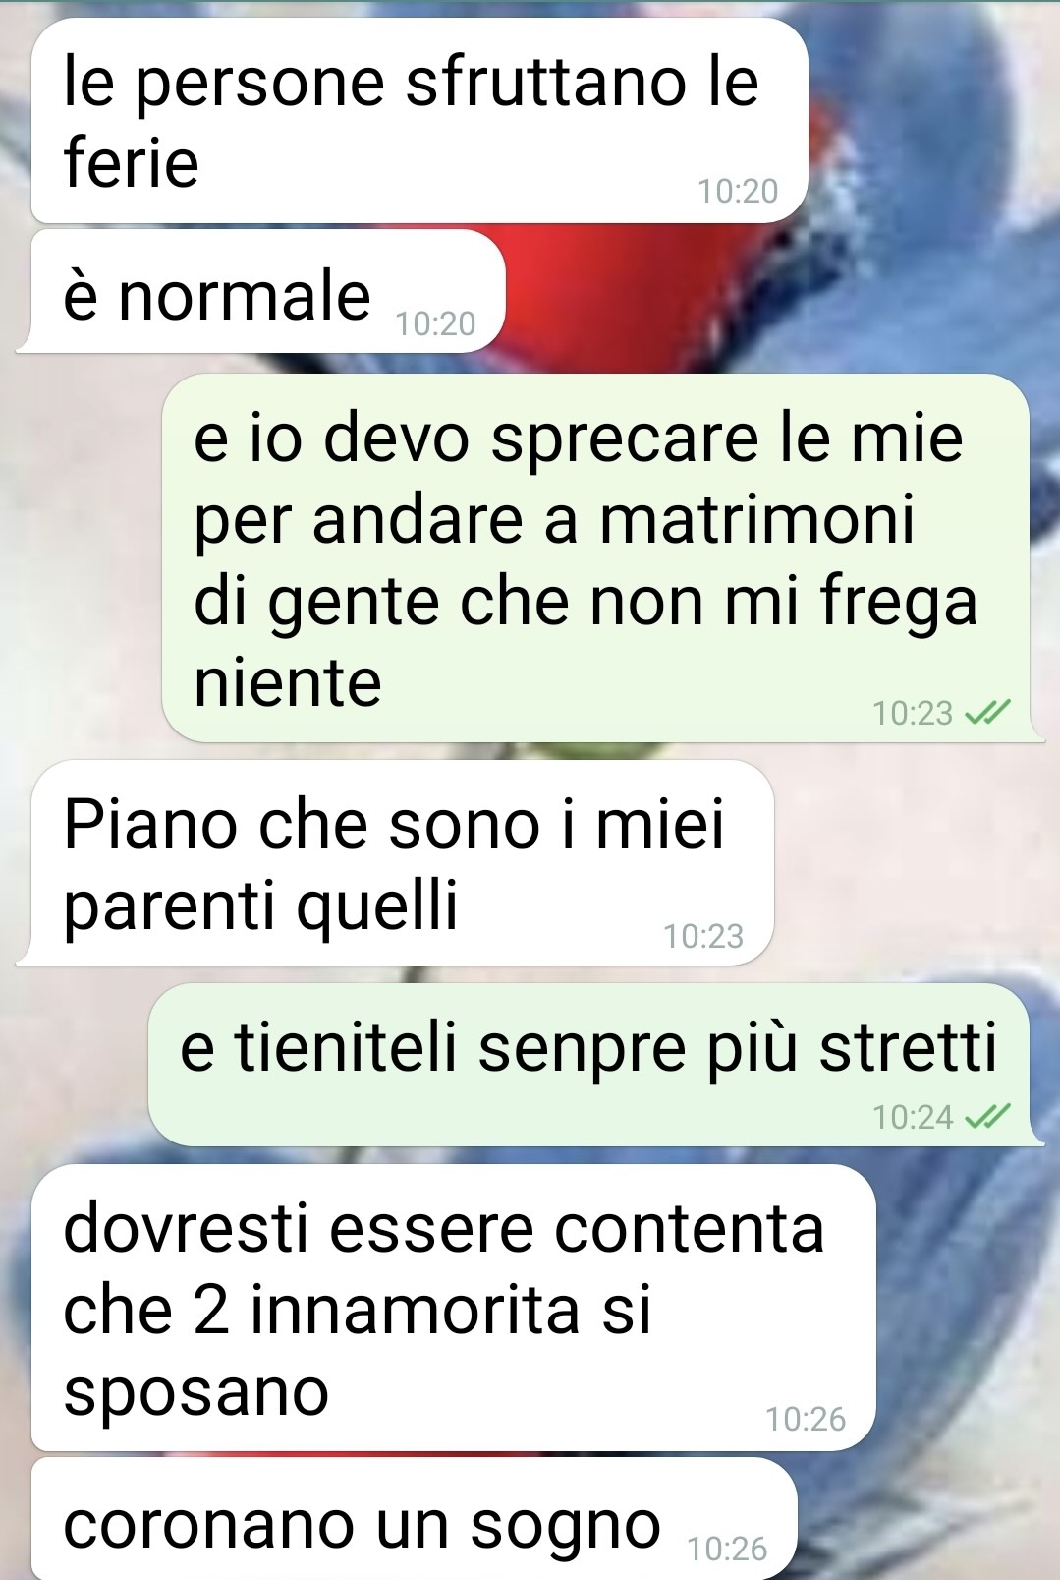Click the 10:26 timestamp beside 'coronano un sogno'
Image resolution: width=1060 pixels, height=1580 pixels.
tap(727, 1549)
